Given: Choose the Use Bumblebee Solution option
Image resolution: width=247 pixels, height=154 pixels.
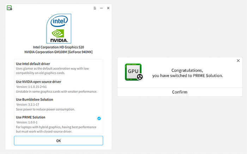Looking at the screenshot, I should [x=35, y=99].
